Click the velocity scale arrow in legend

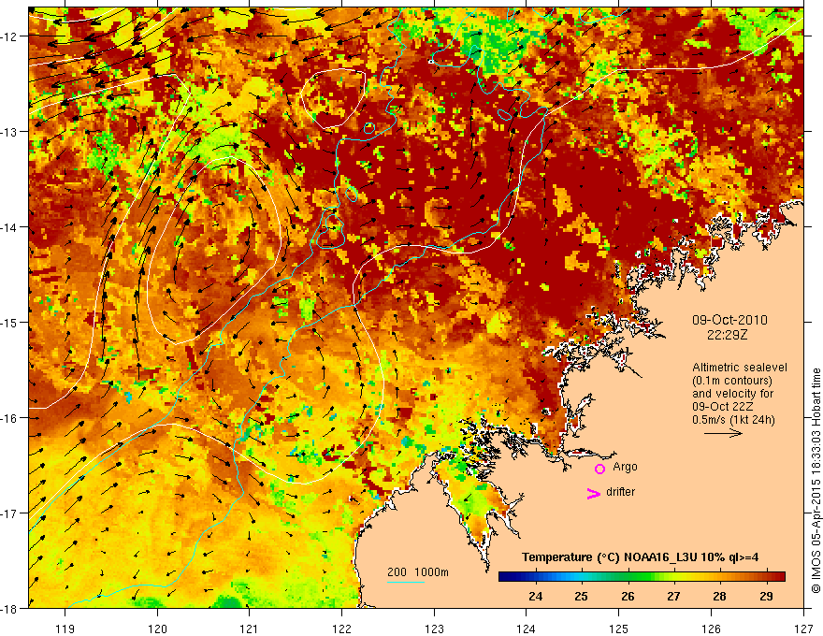[723, 433]
